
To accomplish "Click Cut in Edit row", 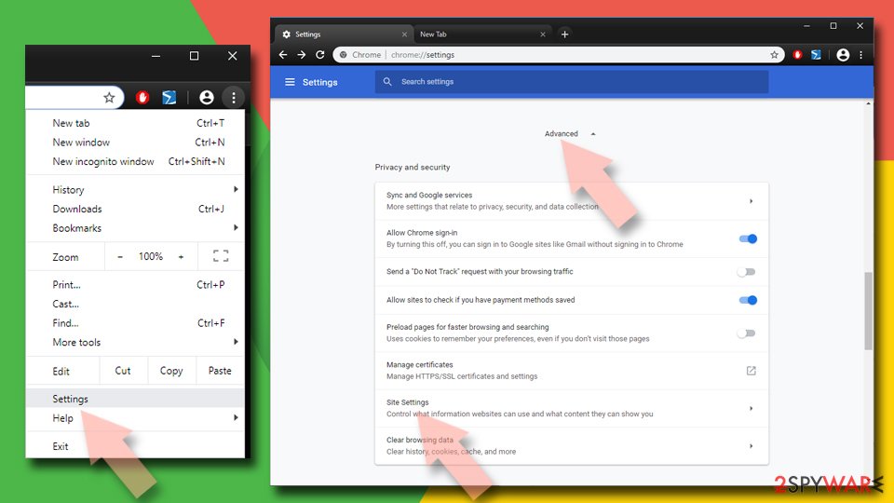I will click(123, 371).
